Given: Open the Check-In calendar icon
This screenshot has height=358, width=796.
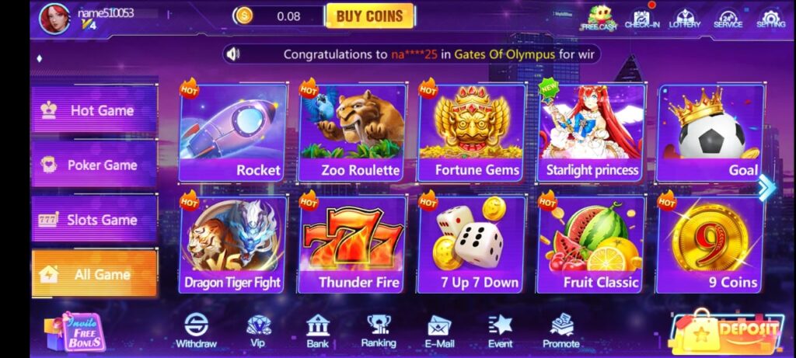Looking at the screenshot, I should coord(641,19).
